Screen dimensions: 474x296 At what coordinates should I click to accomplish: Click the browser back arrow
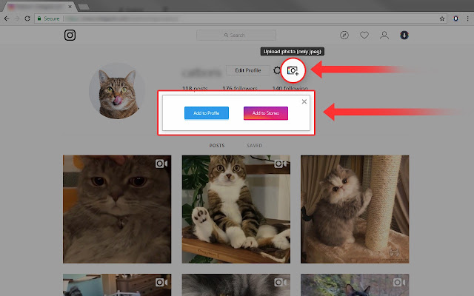(7, 18)
